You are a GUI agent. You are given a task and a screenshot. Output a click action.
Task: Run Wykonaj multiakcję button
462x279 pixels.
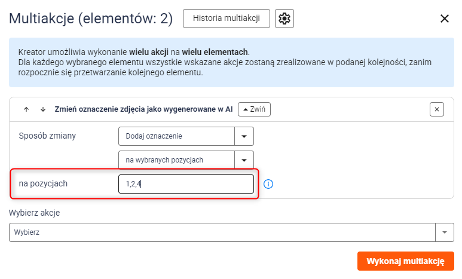tap(405, 261)
